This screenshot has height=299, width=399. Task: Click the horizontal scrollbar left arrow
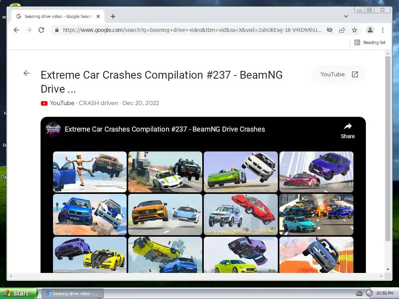click(x=11, y=276)
